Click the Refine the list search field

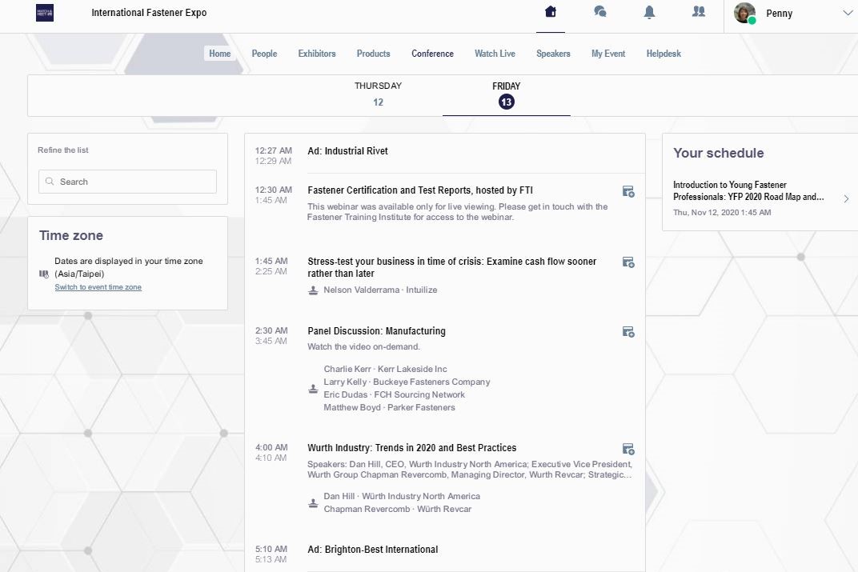(x=128, y=182)
